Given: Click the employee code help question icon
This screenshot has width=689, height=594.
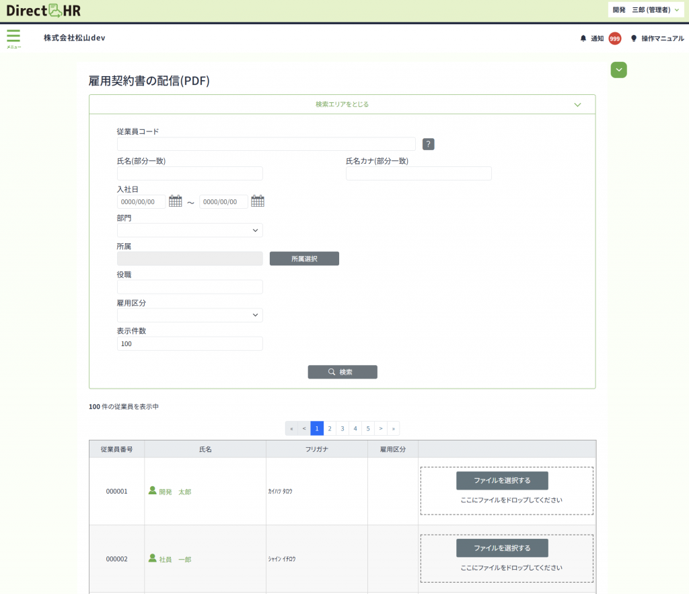Looking at the screenshot, I should (428, 143).
